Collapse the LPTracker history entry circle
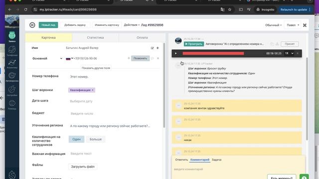 click(178, 65)
